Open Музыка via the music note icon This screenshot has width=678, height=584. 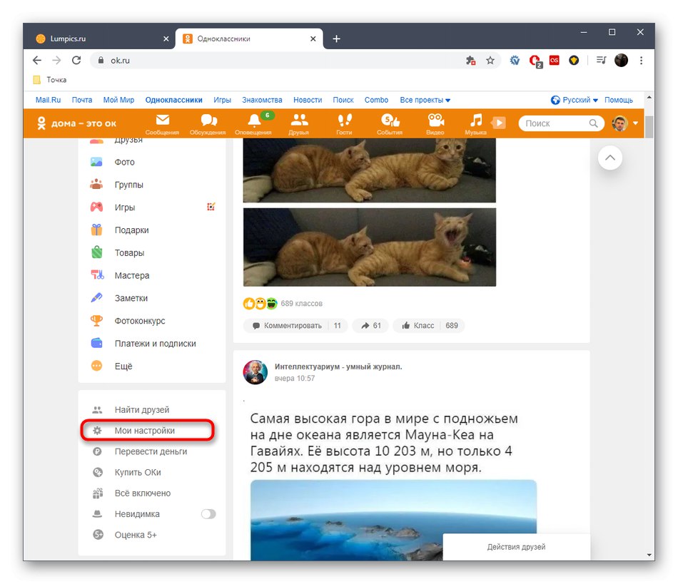point(477,123)
